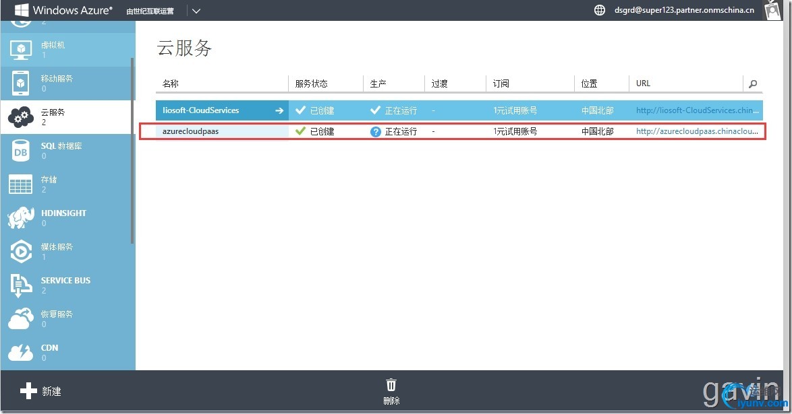This screenshot has width=792, height=414.
Task: Sort by Location (位置) column header
Action: tap(590, 83)
